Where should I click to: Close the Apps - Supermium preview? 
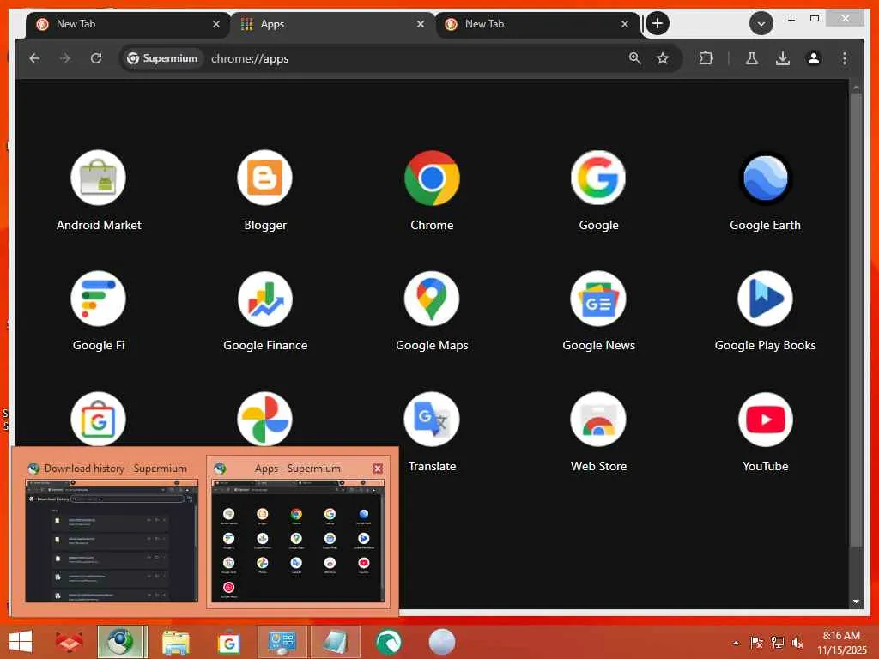(x=378, y=469)
